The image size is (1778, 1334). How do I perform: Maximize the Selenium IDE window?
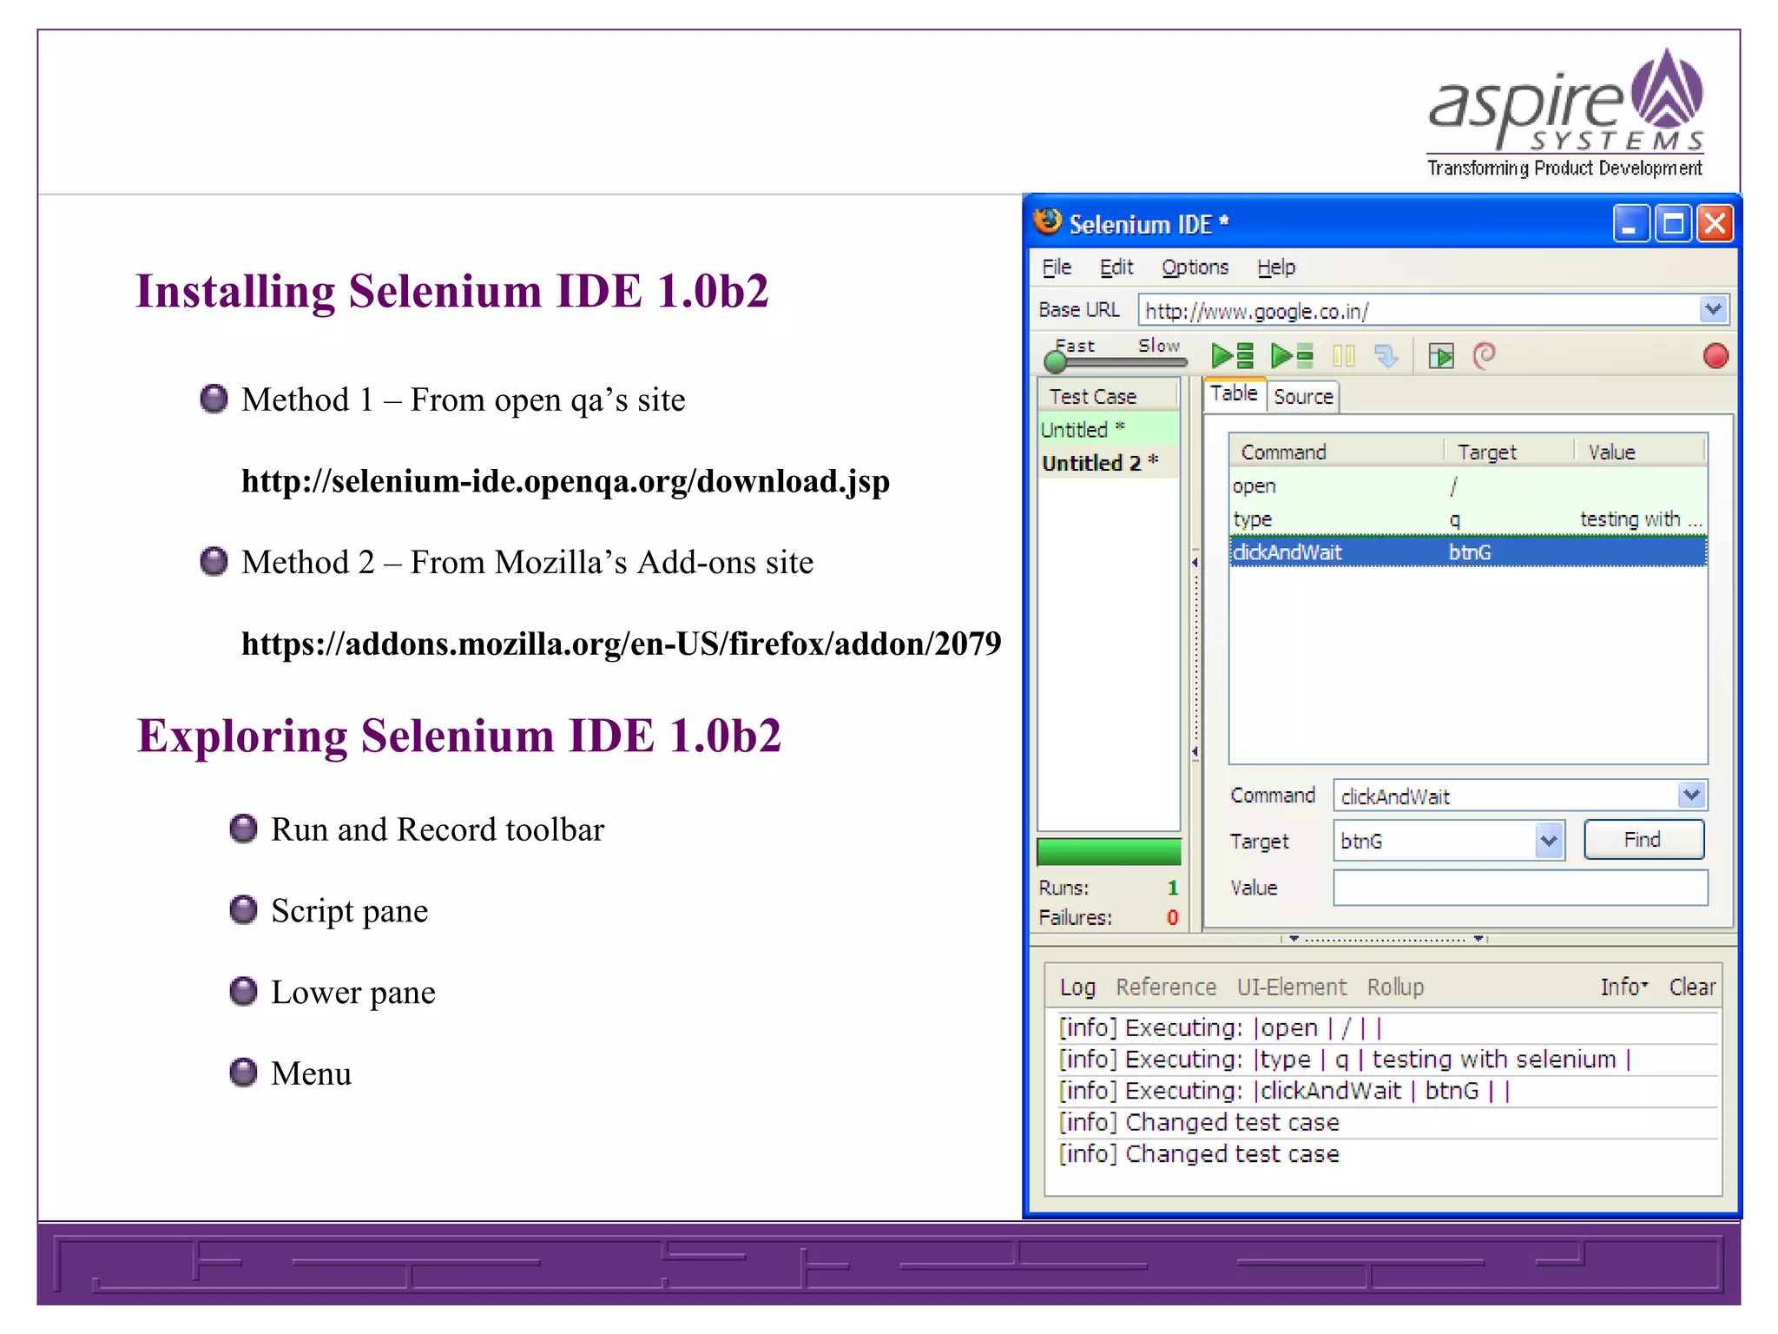pos(1674,224)
